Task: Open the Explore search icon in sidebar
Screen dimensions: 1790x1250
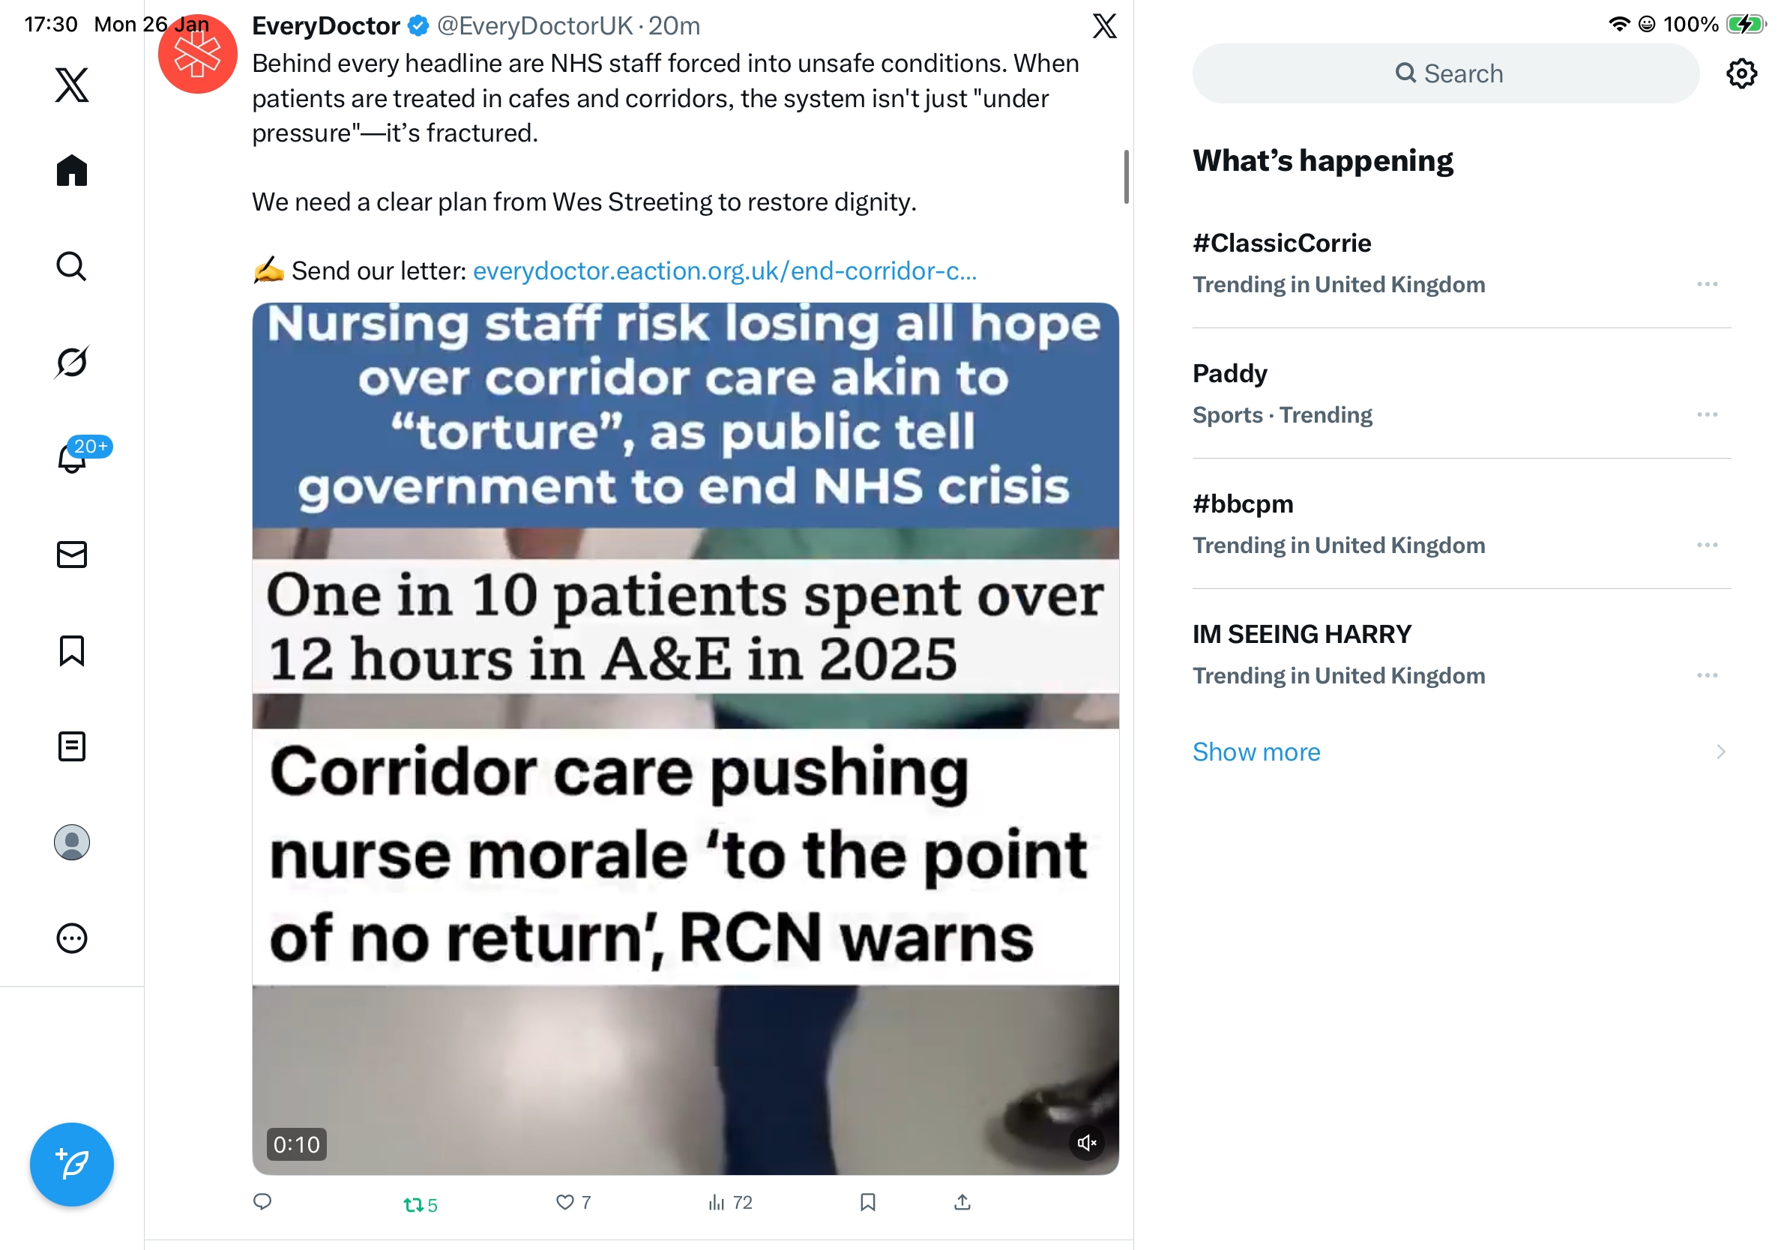Action: tap(72, 266)
